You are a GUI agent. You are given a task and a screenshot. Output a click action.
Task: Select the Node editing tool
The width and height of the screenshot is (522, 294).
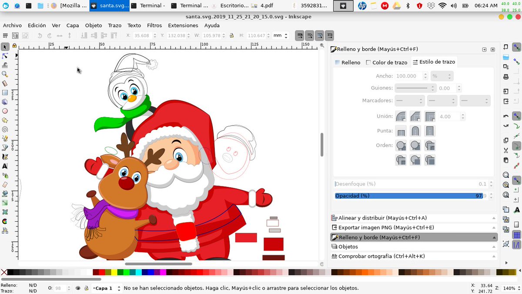(x=5, y=56)
